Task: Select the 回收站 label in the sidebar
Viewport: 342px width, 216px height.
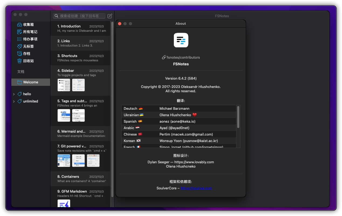Action: 29,61
